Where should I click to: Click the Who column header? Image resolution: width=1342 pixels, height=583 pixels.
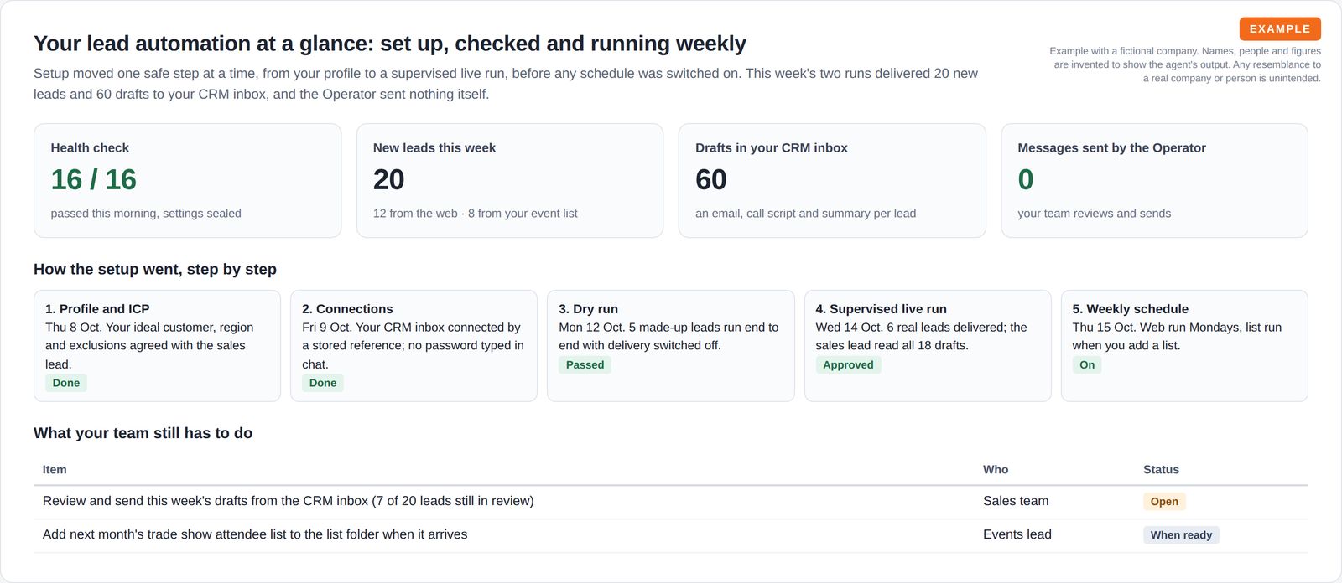click(x=996, y=470)
